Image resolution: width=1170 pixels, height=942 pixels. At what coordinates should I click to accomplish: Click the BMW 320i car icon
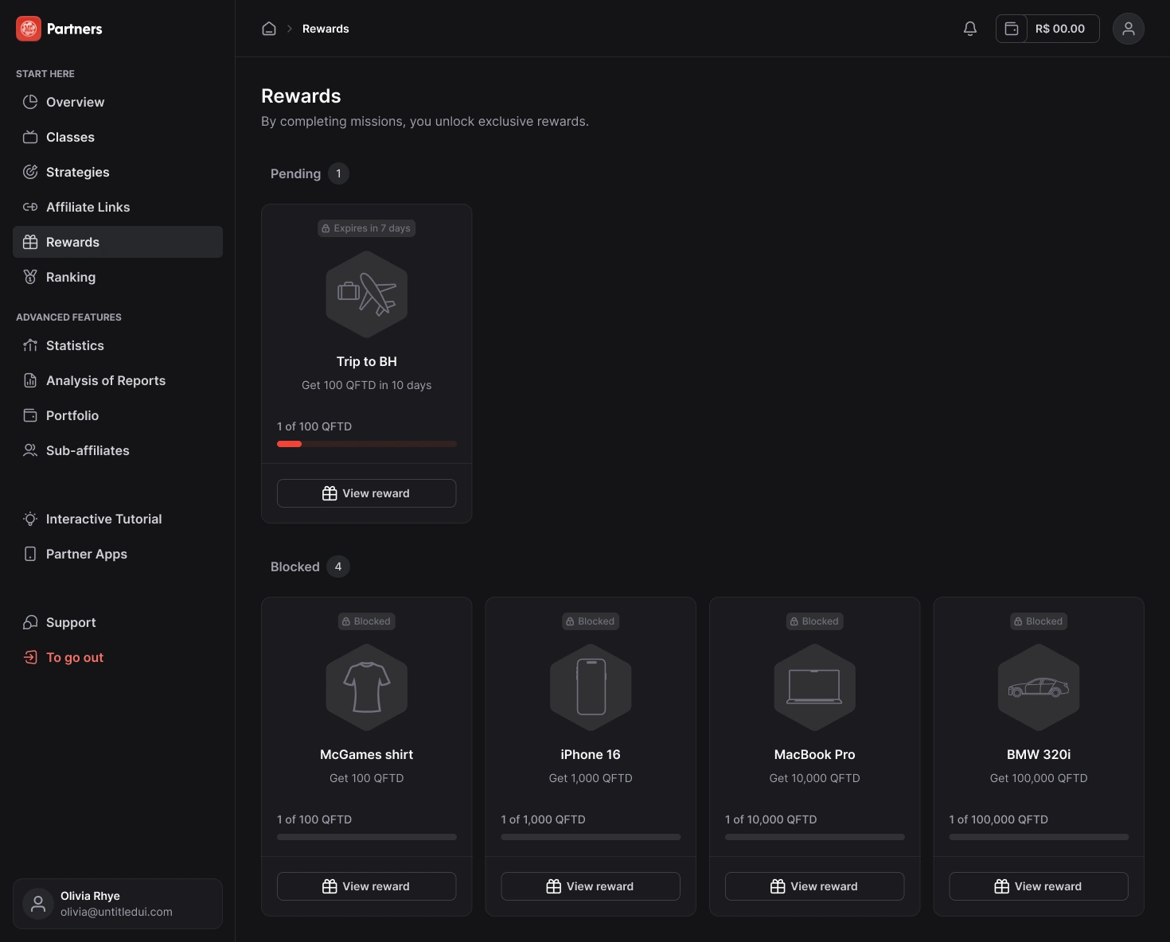click(1039, 687)
